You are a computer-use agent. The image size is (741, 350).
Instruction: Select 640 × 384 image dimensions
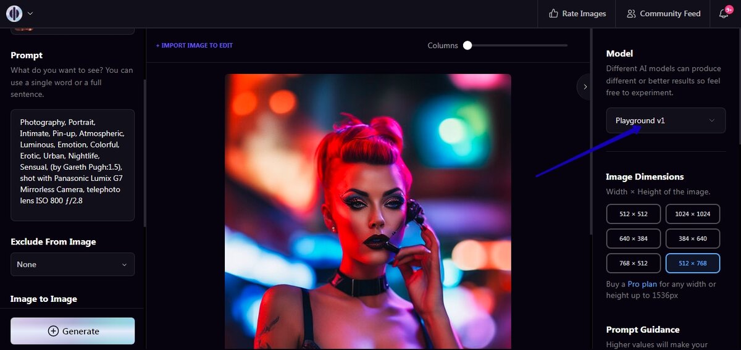pos(634,238)
